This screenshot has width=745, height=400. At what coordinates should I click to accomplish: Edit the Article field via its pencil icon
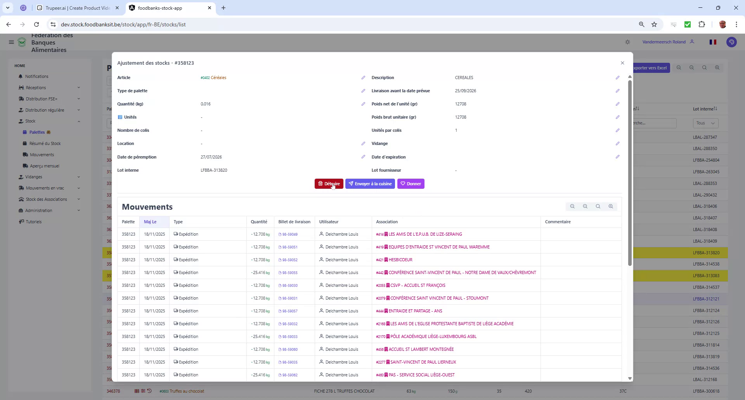click(x=363, y=78)
